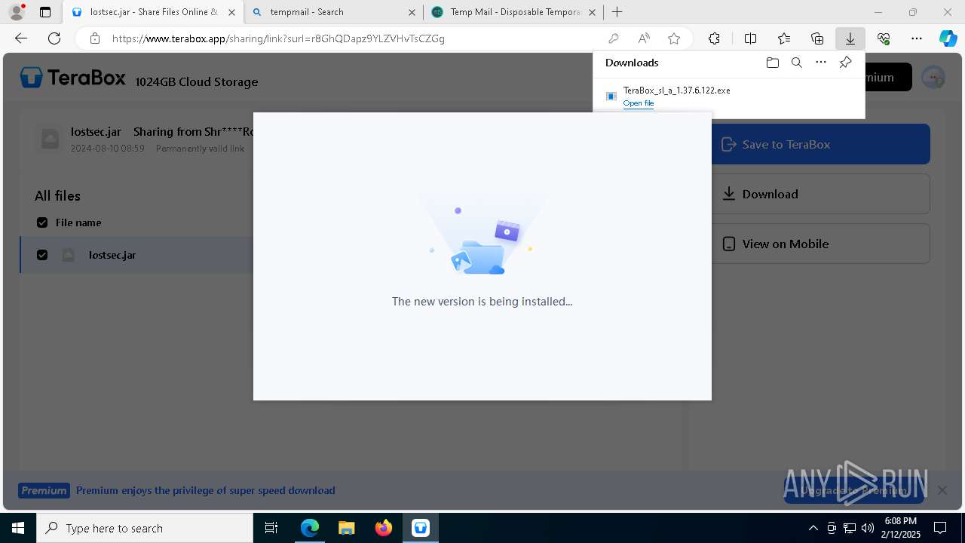This screenshot has width=965, height=543.
Task: Click the browser profile avatar icon
Action: tap(17, 12)
